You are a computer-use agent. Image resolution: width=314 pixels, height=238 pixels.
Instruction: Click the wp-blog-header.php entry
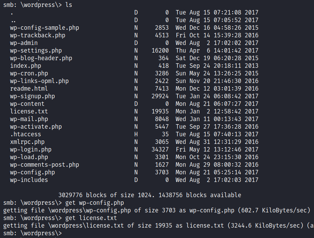click(41, 58)
